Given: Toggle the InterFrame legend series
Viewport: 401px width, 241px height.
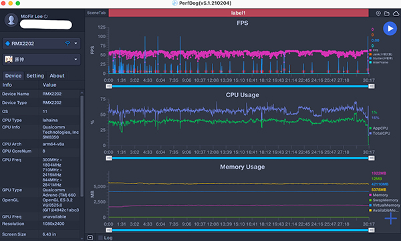Looking at the screenshot, I should 378,62.
